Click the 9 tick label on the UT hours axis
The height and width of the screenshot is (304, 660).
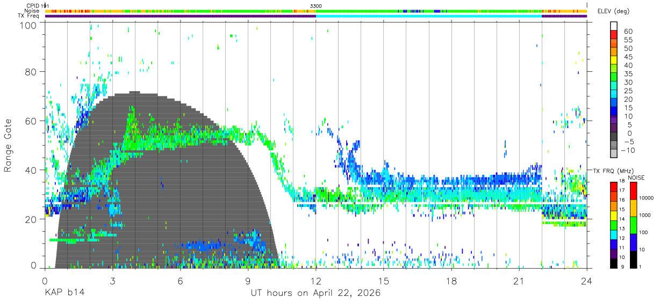[x=248, y=280]
